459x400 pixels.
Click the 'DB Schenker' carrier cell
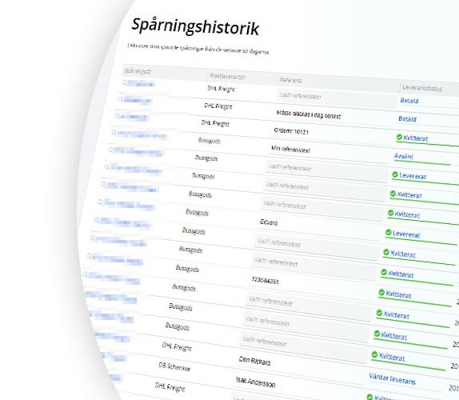pos(174,366)
